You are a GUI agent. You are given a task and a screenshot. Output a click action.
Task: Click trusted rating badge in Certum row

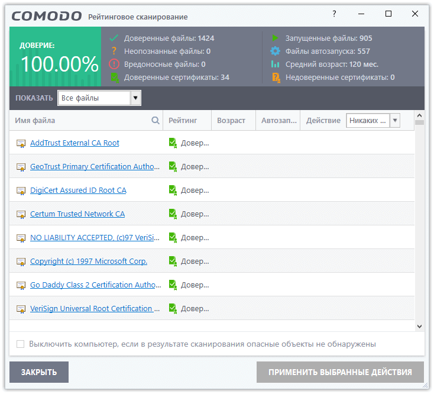(173, 214)
